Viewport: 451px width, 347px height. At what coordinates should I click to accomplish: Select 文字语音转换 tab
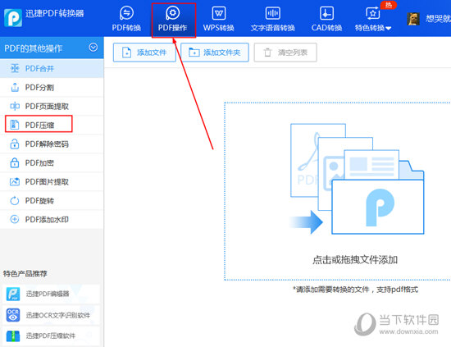coord(273,20)
